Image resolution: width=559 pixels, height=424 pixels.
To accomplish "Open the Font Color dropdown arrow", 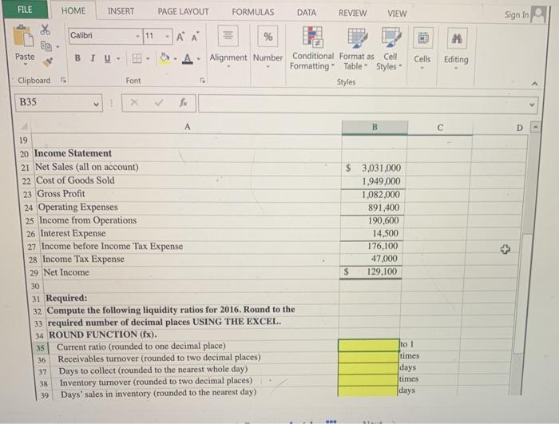I will click(199, 59).
